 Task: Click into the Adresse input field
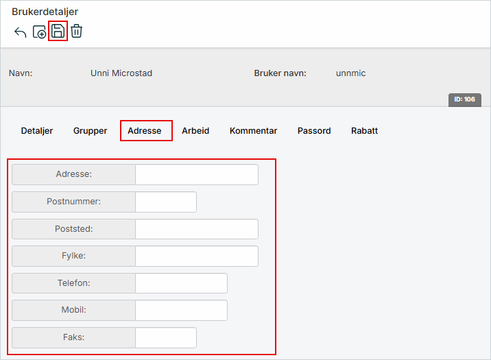click(x=196, y=175)
